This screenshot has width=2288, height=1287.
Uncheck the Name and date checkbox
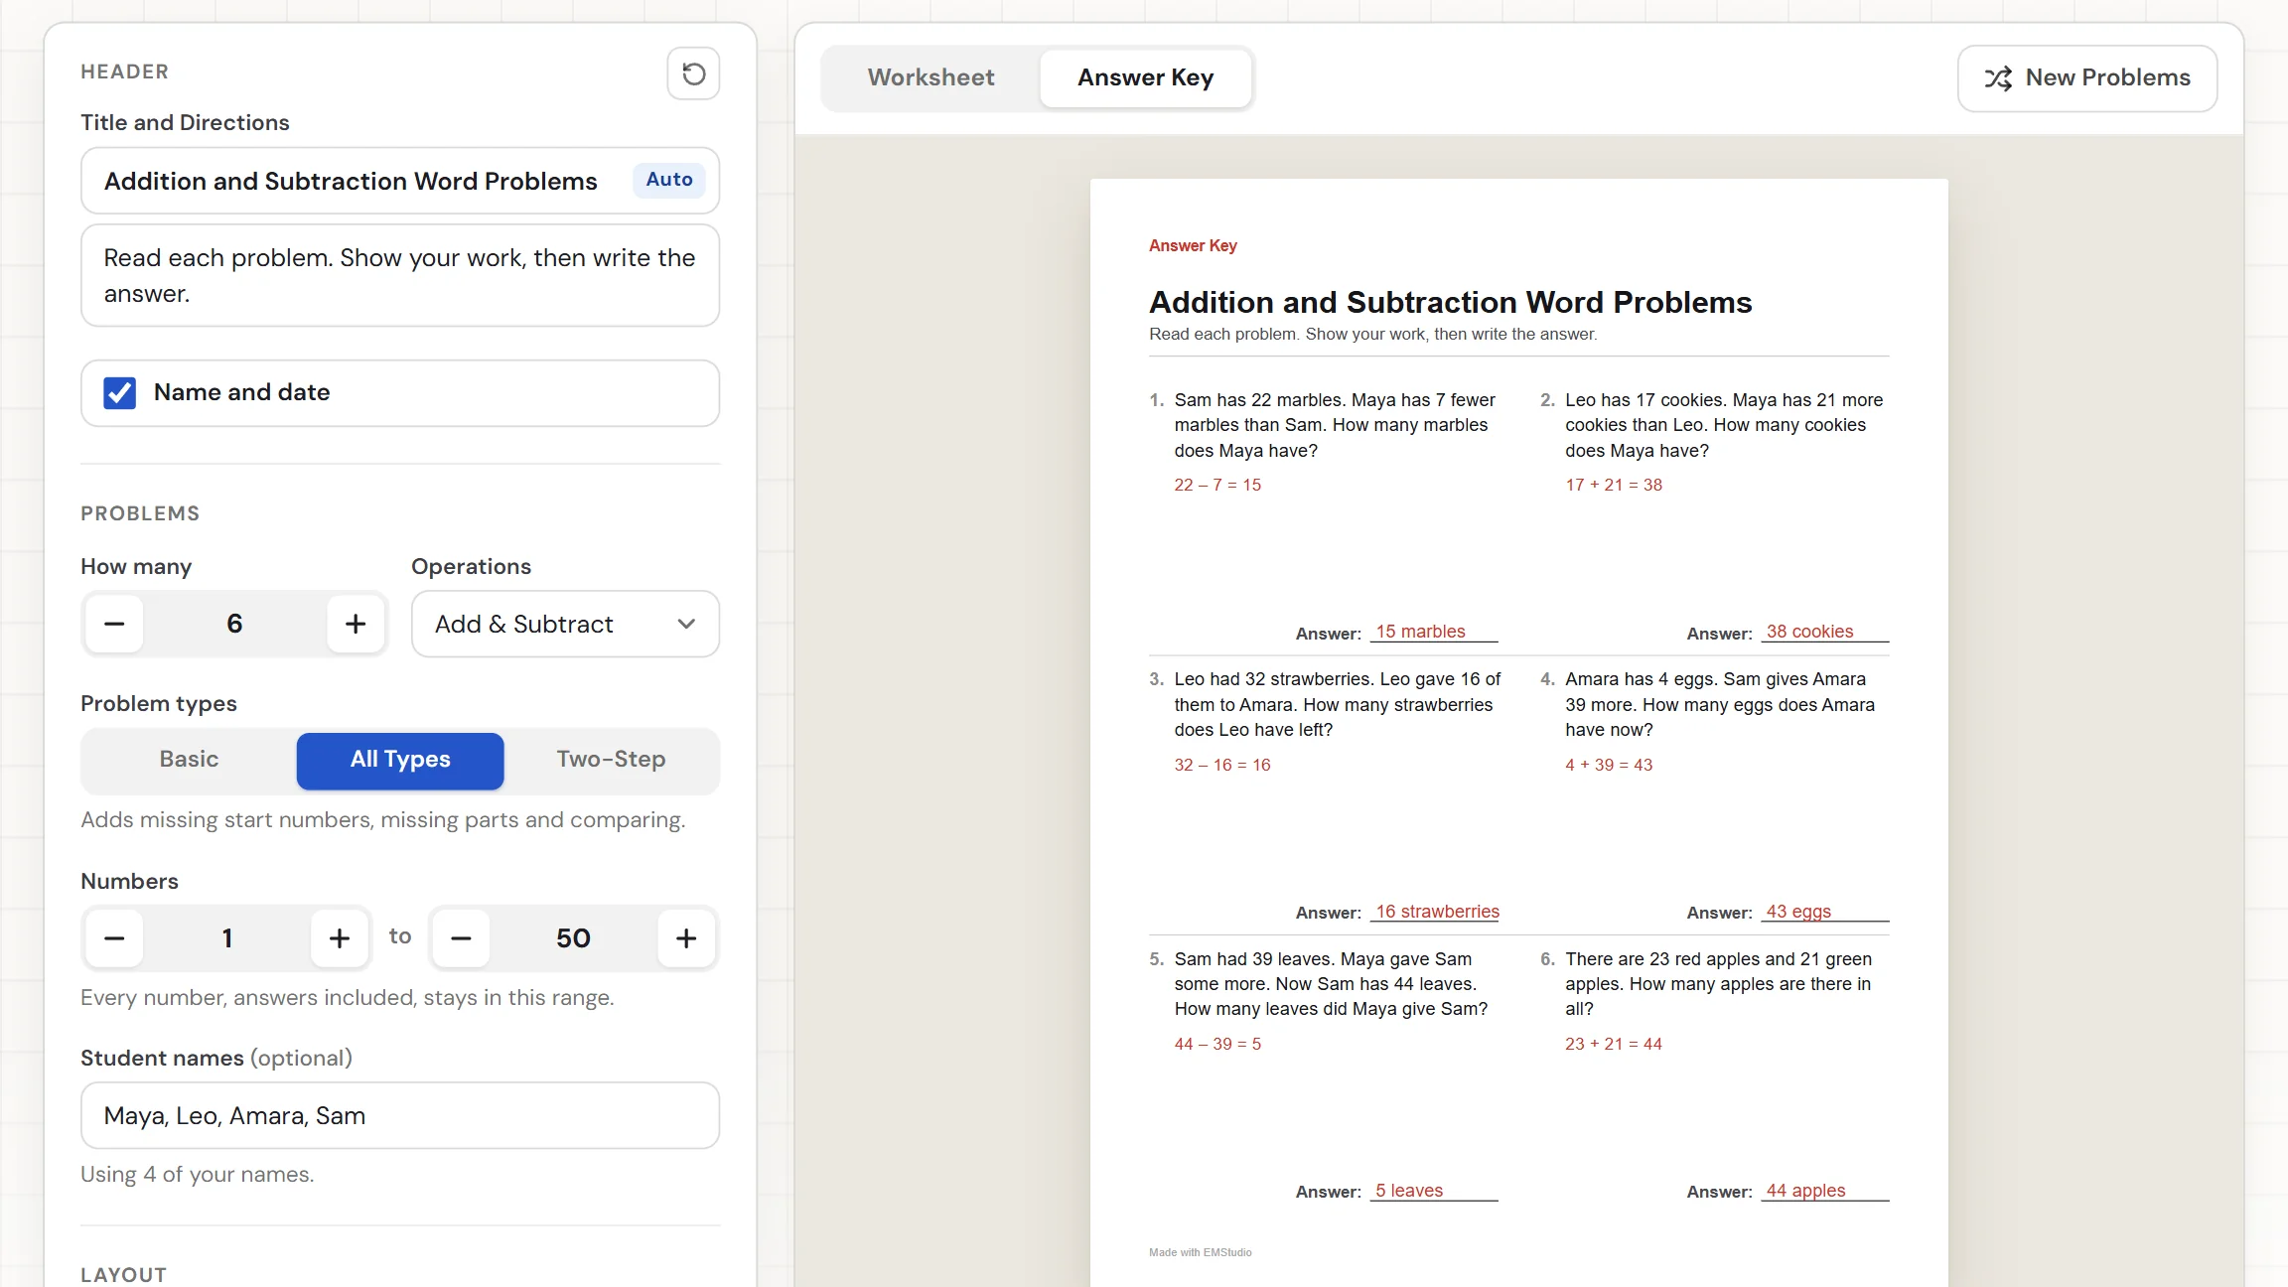point(120,393)
